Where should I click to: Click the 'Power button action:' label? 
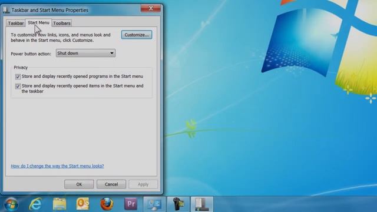coord(31,54)
